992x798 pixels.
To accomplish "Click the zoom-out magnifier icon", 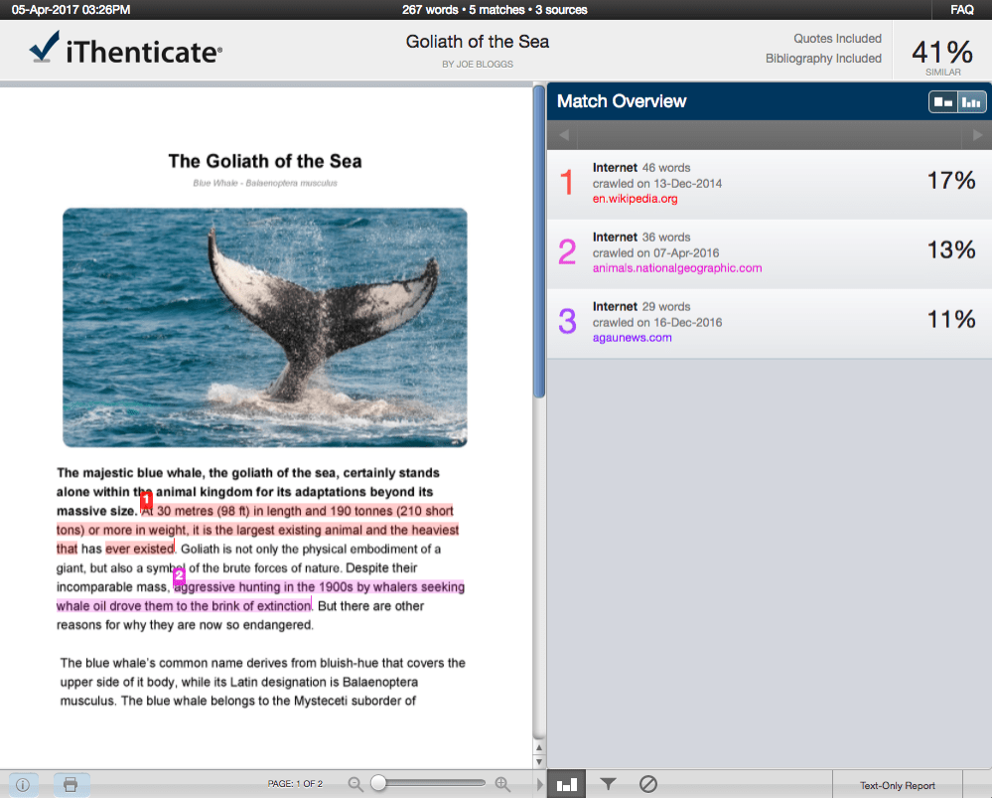I will coord(354,784).
